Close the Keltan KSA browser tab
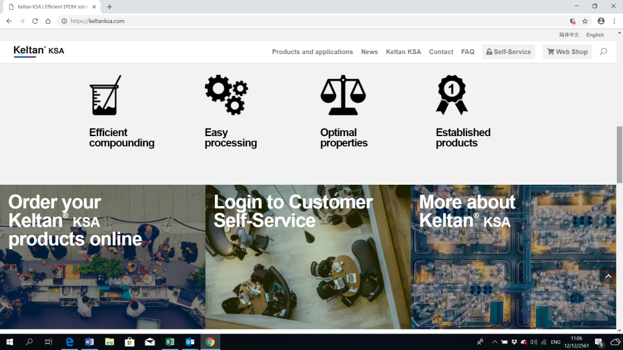This screenshot has width=623, height=350. [94, 7]
